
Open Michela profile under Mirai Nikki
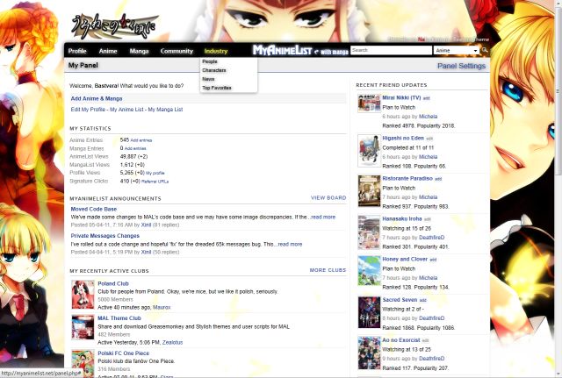click(428, 117)
